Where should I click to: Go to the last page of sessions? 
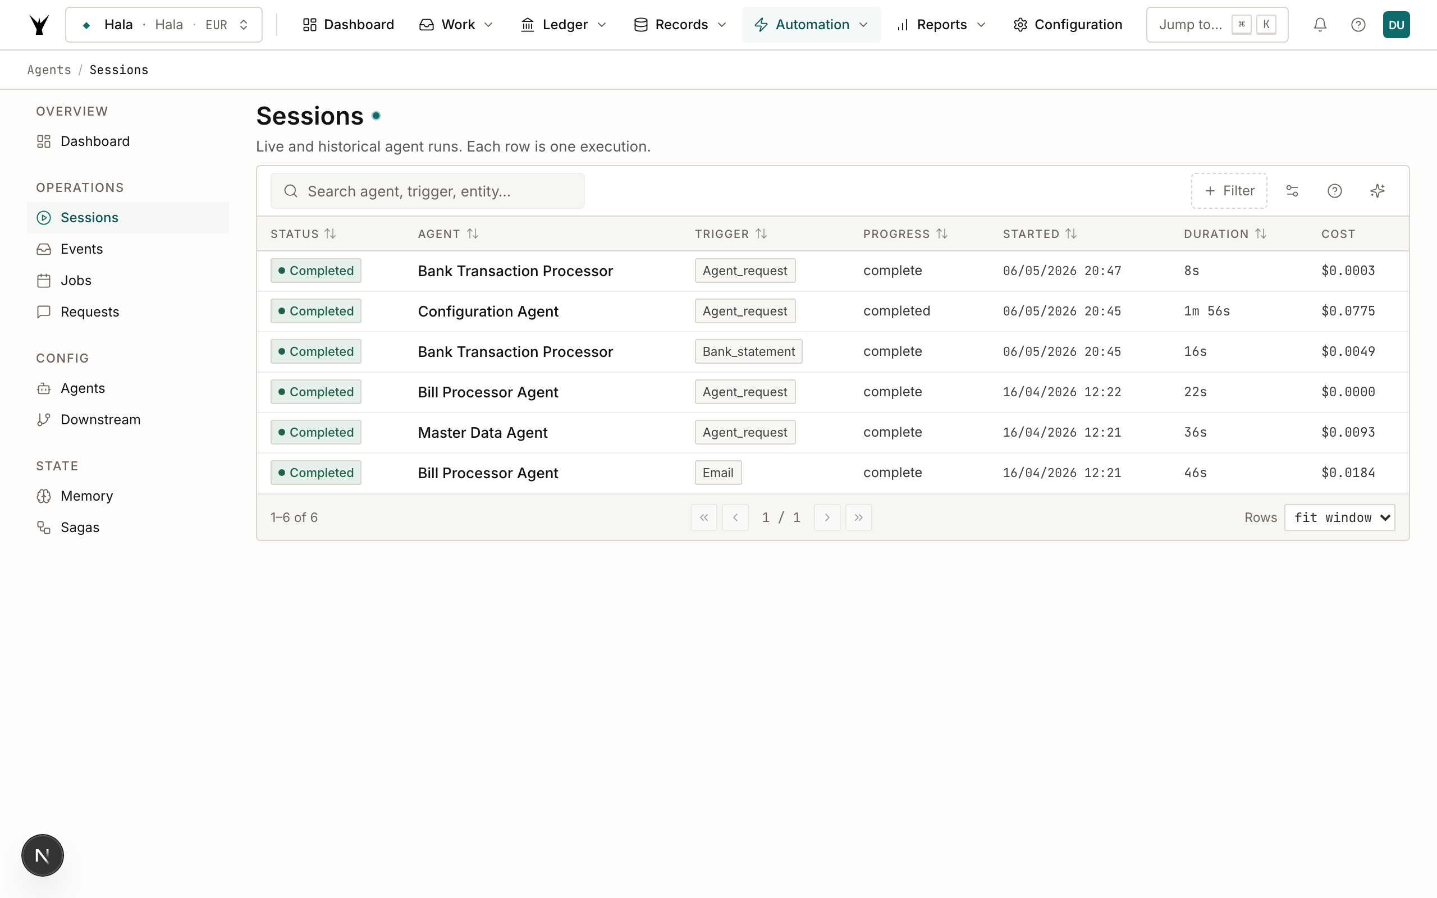(x=859, y=517)
